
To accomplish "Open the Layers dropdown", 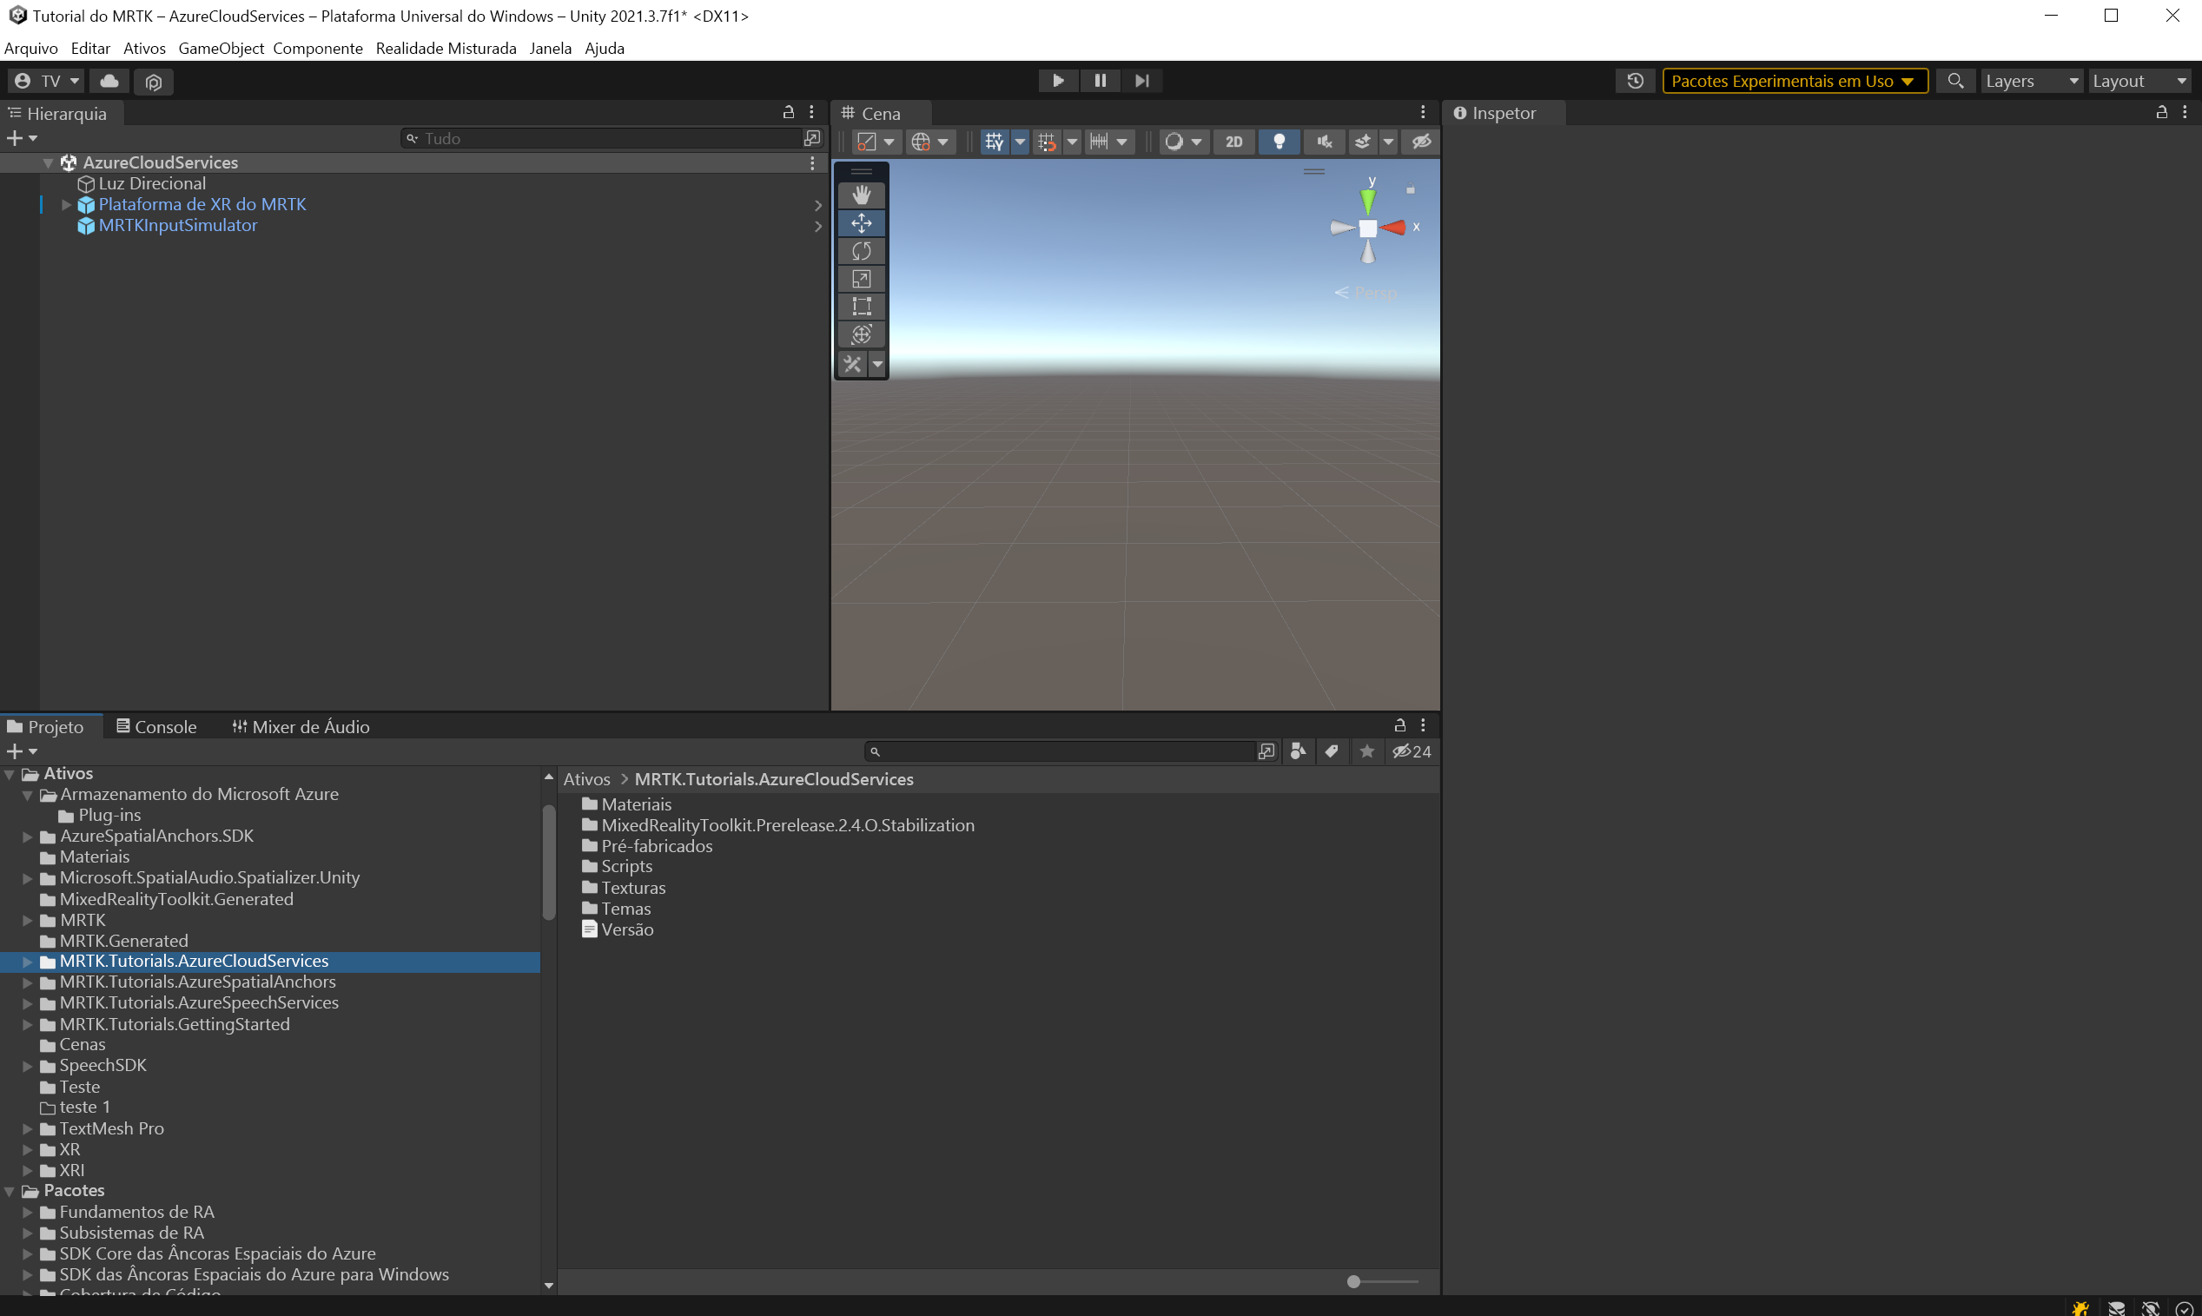I will pos(2032,81).
